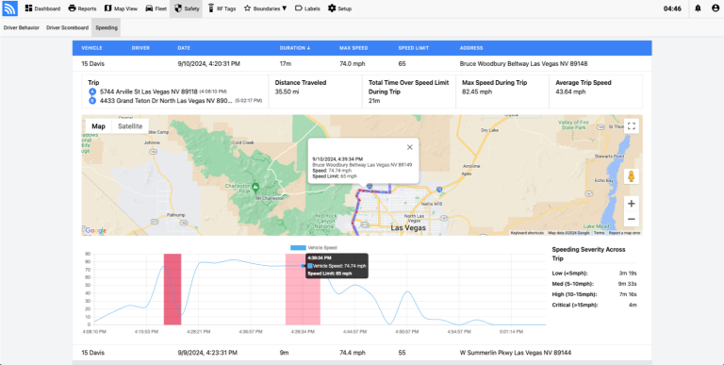The height and width of the screenshot is (365, 724).
Task: Click Bruce Woodbury Beltway address cell
Action: tap(523, 64)
